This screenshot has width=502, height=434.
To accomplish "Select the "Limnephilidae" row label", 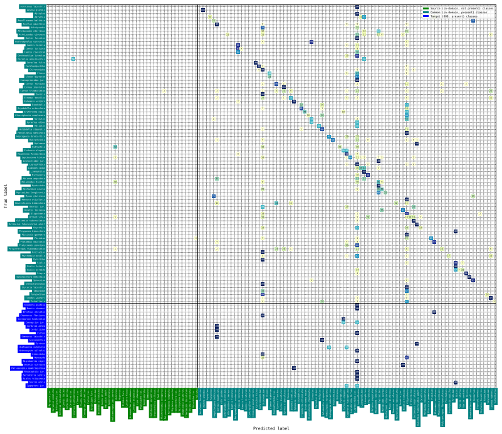I will pyautogui.click(x=36, y=168).
